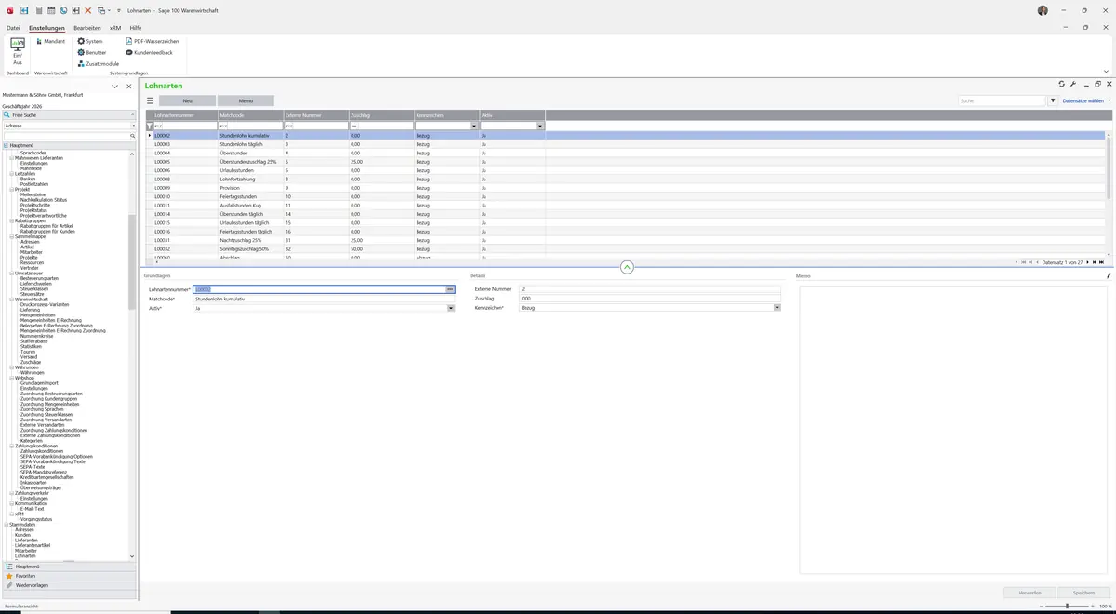Open Zusatzmodule in the ribbon

point(98,63)
